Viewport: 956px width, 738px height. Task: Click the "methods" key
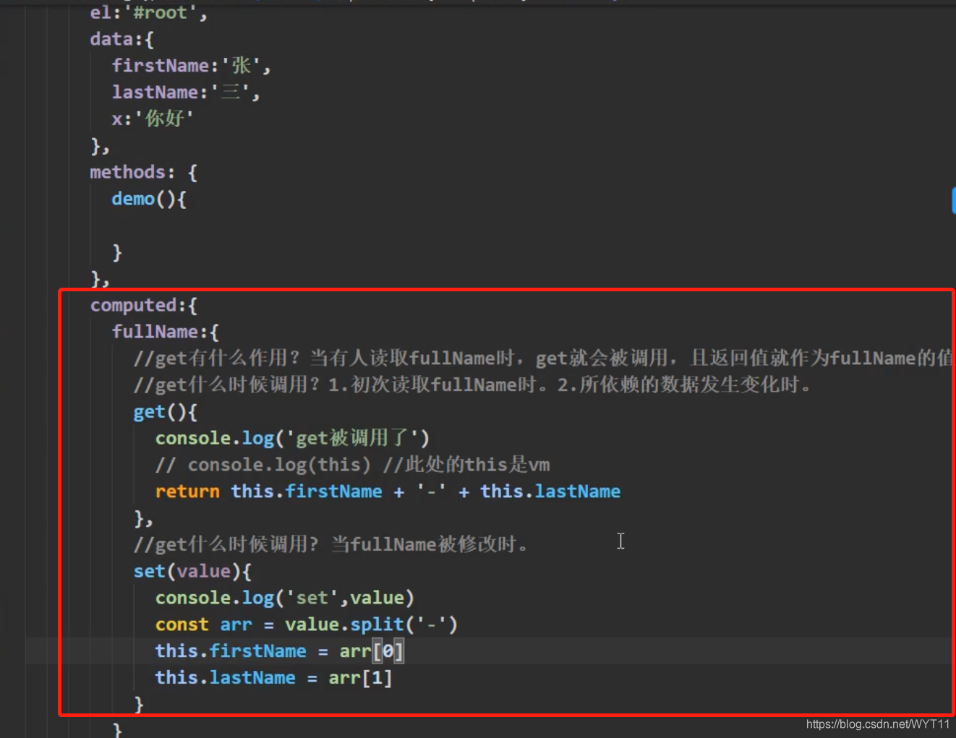point(127,172)
